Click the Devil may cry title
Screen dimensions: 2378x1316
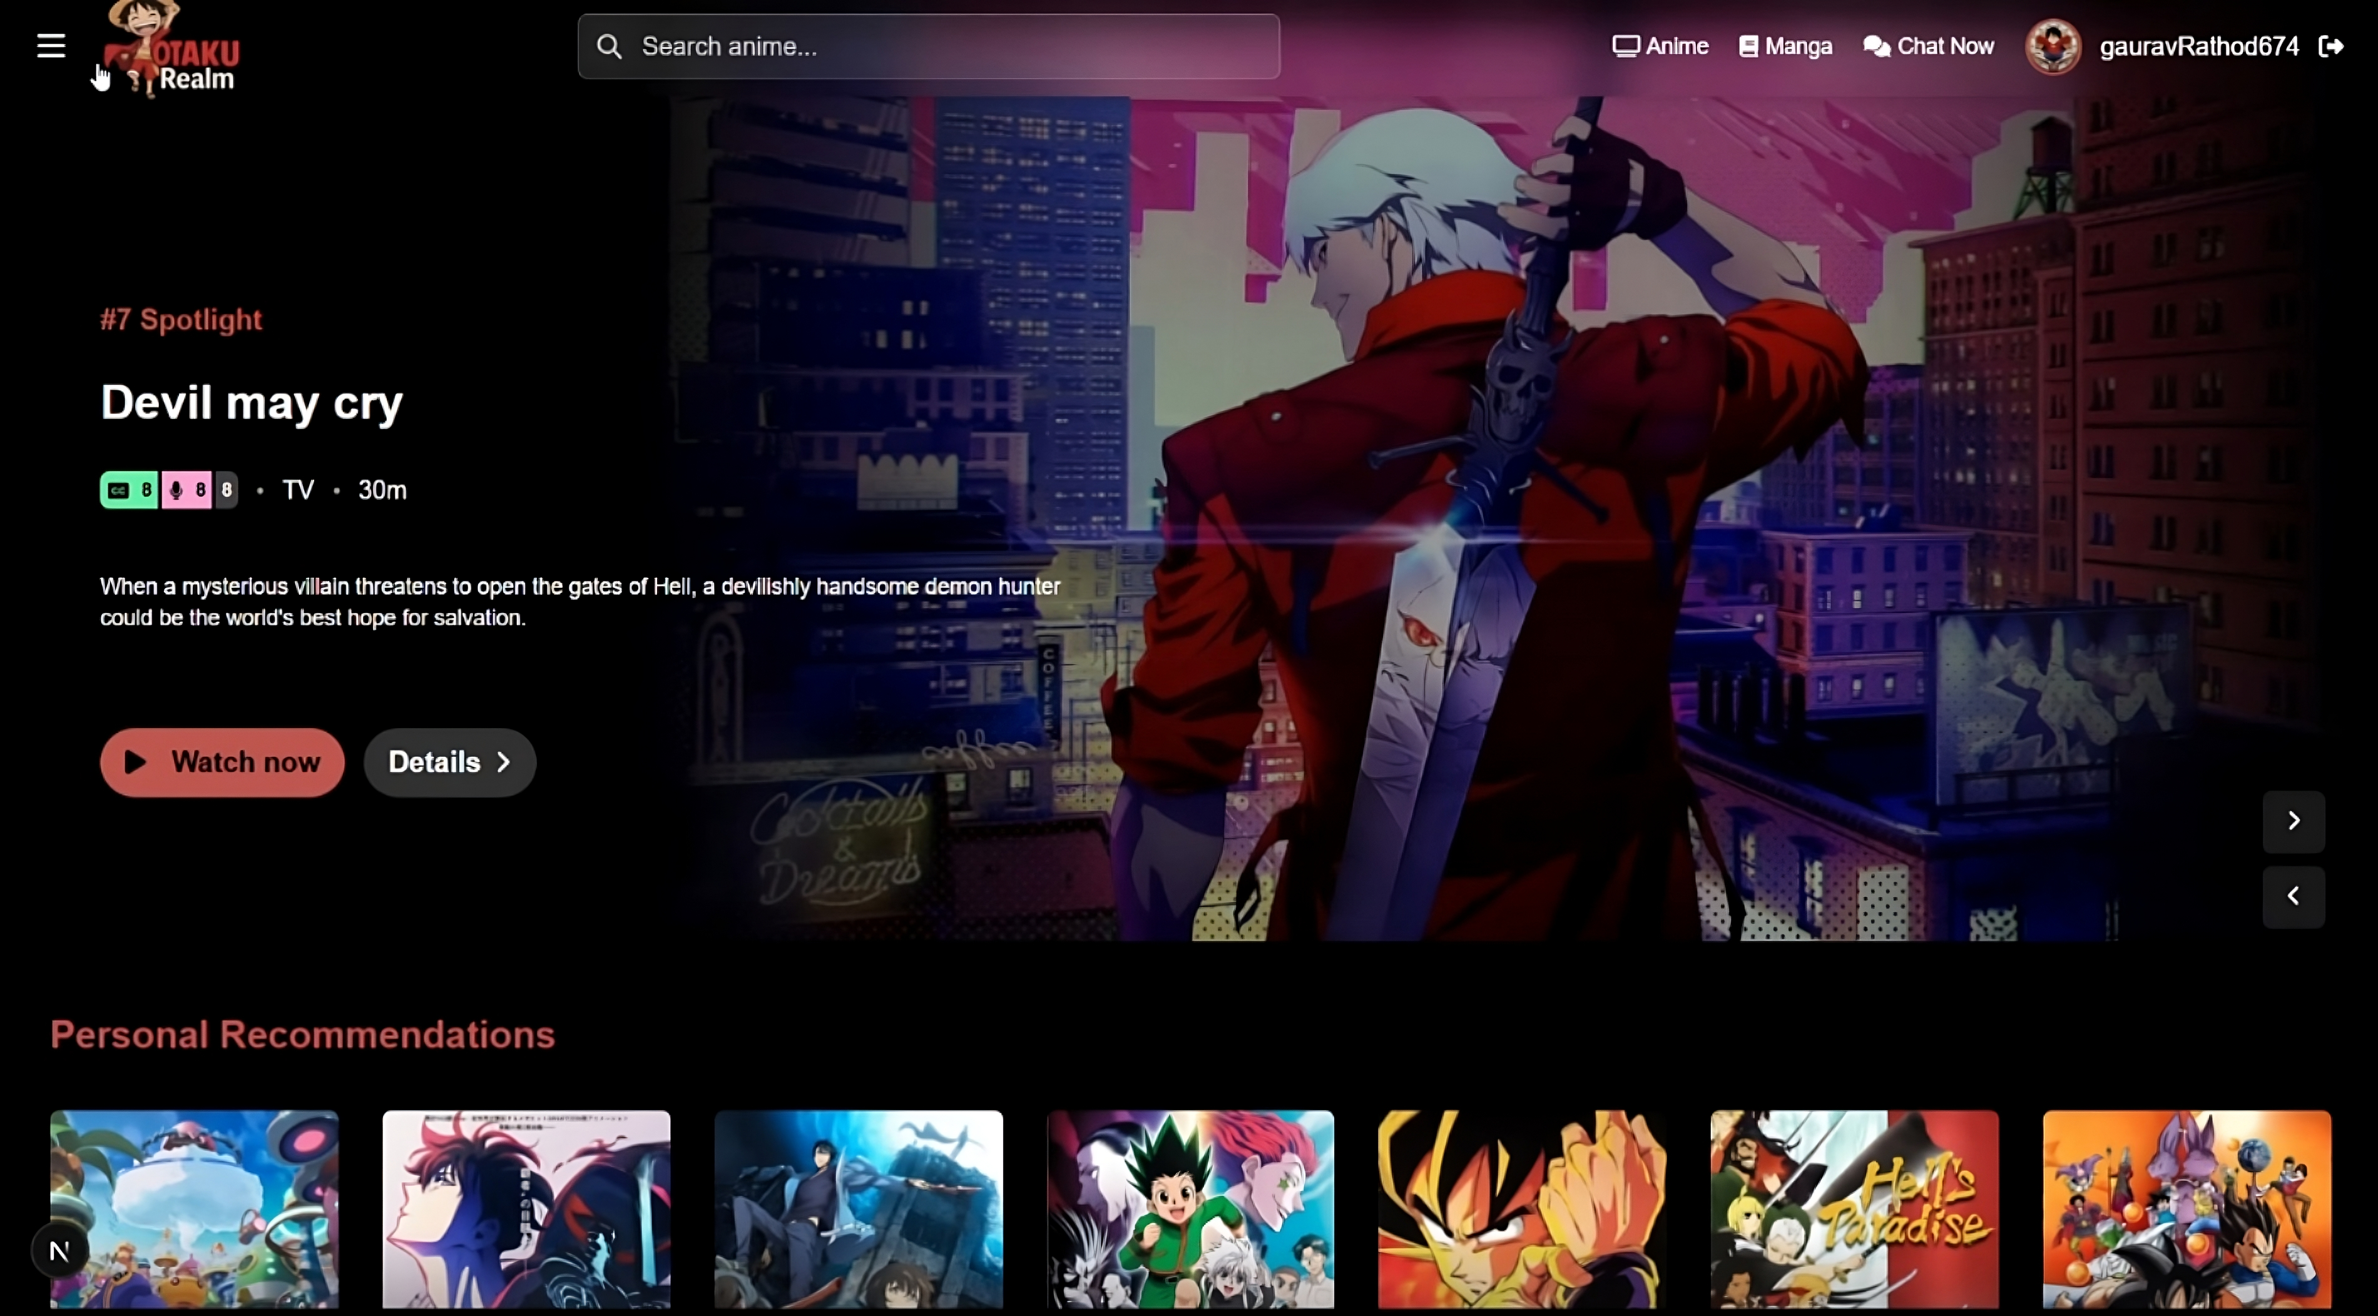[x=252, y=403]
